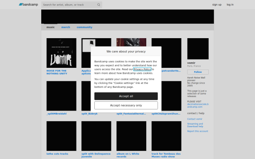Open the decimationsociale.bandcamp.com link
Viewport: 255px width, 159px height.
198,106
